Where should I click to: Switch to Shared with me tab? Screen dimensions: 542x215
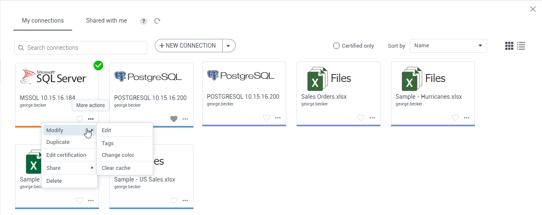point(106,20)
